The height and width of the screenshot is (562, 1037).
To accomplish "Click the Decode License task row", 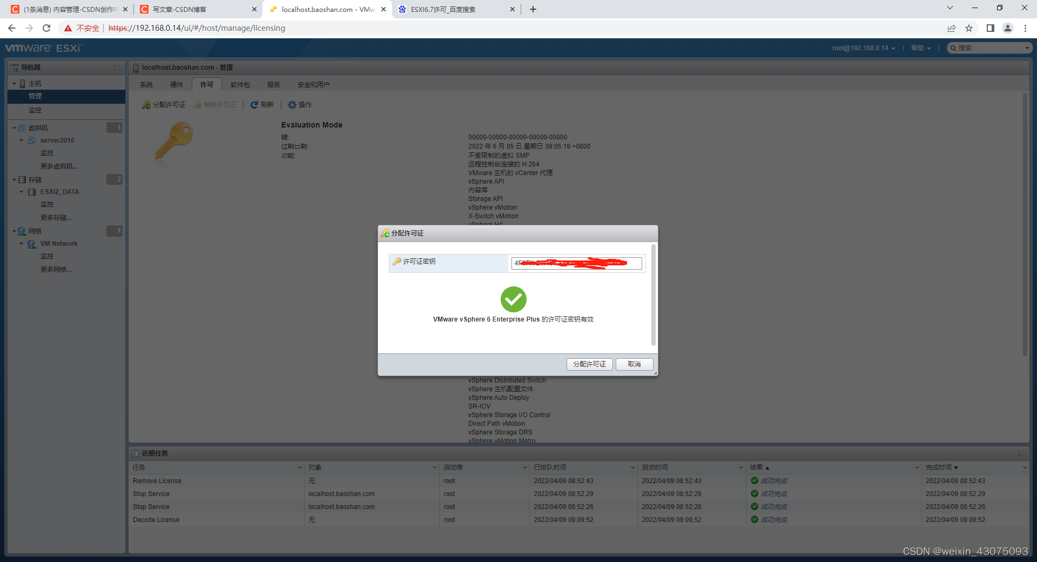I will pyautogui.click(x=579, y=520).
